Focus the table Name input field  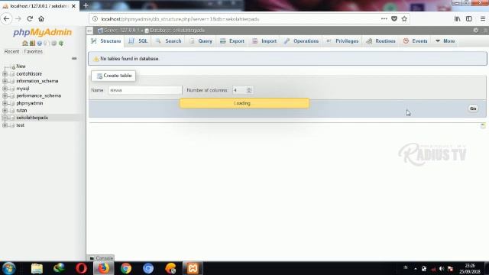145,90
